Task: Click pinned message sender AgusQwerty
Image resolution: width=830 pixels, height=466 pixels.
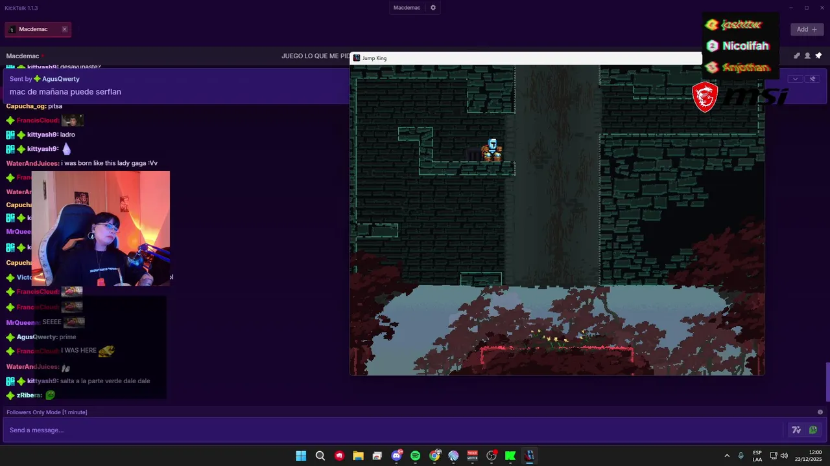Action: 61,79
